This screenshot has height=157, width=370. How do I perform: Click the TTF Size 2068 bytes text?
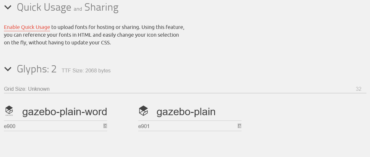(86, 71)
